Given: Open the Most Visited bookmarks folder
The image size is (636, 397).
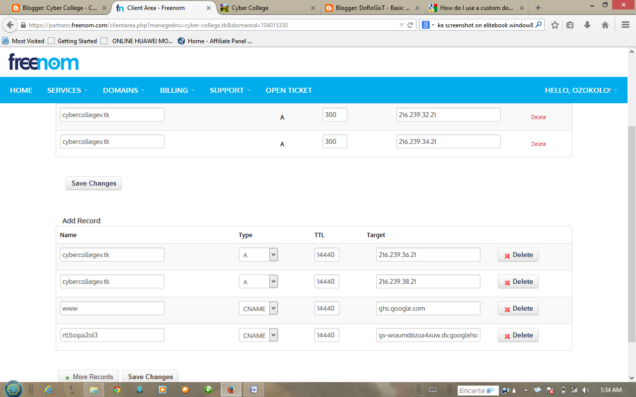Looking at the screenshot, I should [23, 41].
